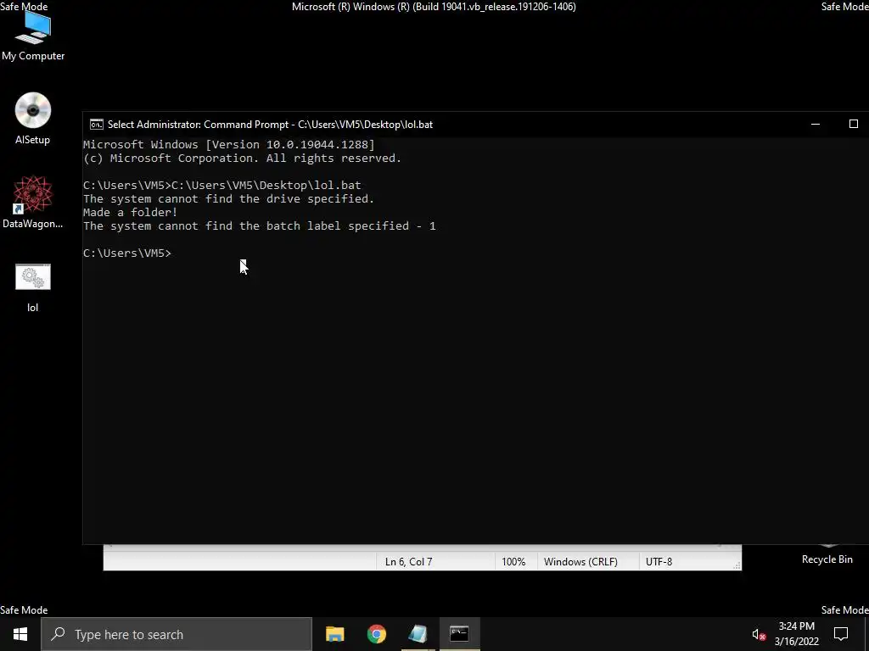Switch to Notepad on the taskbar

pos(418,634)
